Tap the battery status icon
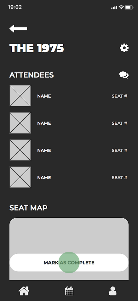 [129, 7]
